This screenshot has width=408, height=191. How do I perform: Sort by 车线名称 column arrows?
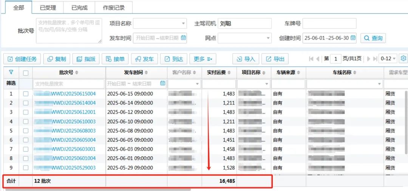point(354,72)
